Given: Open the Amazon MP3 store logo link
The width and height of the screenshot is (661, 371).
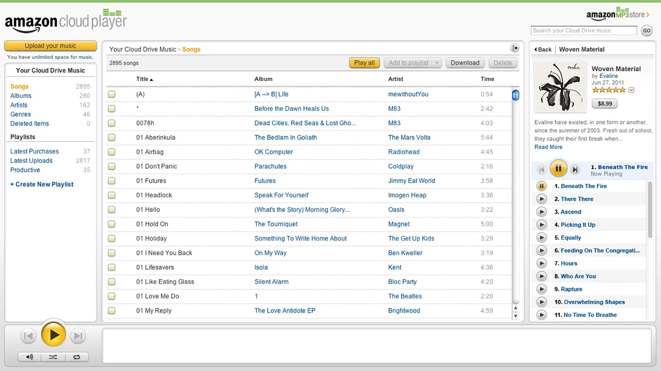Looking at the screenshot, I should [x=618, y=15].
